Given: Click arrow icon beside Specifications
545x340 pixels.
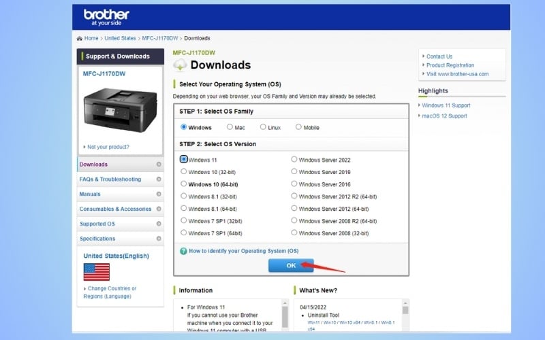Looking at the screenshot, I should click(159, 239).
